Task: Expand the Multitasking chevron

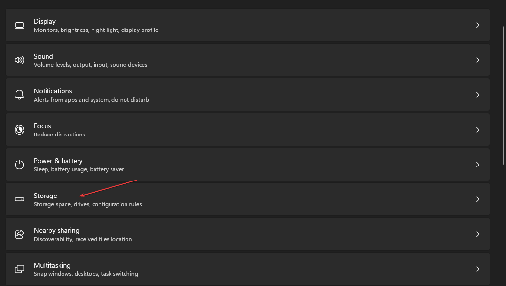Action: (478, 269)
